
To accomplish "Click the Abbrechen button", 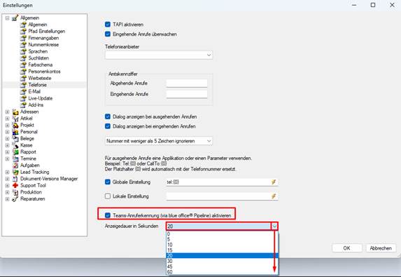I will [x=381, y=248].
